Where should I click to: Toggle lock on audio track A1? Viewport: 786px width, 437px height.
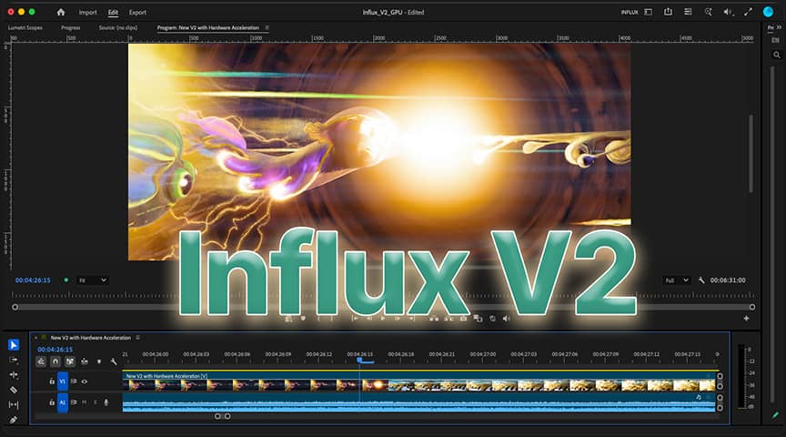coord(52,402)
